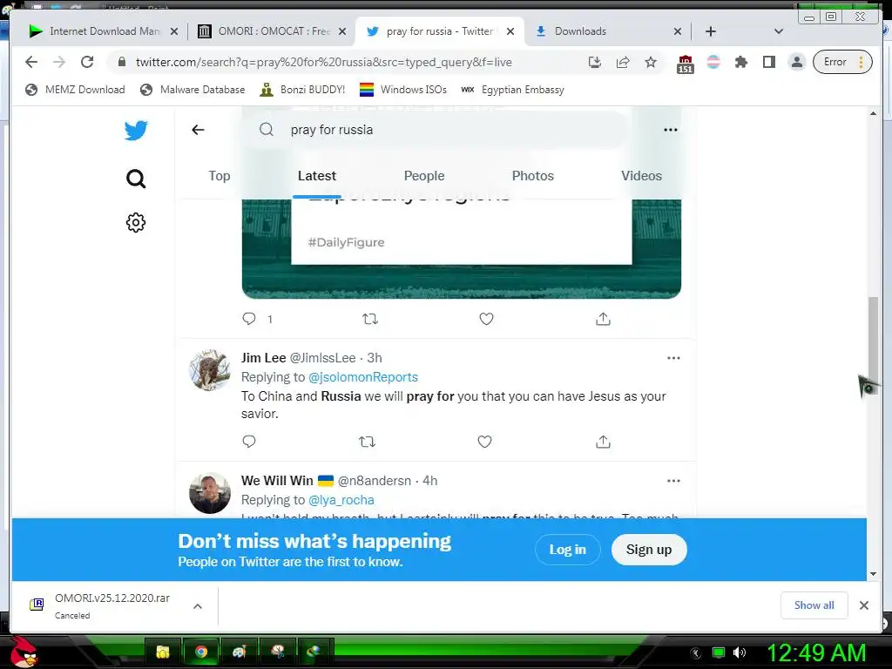The width and height of the screenshot is (892, 669).
Task: Open the Chrome profile avatar
Action: point(797,62)
